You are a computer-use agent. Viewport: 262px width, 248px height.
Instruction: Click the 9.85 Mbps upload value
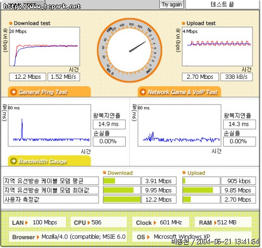tap(238, 190)
